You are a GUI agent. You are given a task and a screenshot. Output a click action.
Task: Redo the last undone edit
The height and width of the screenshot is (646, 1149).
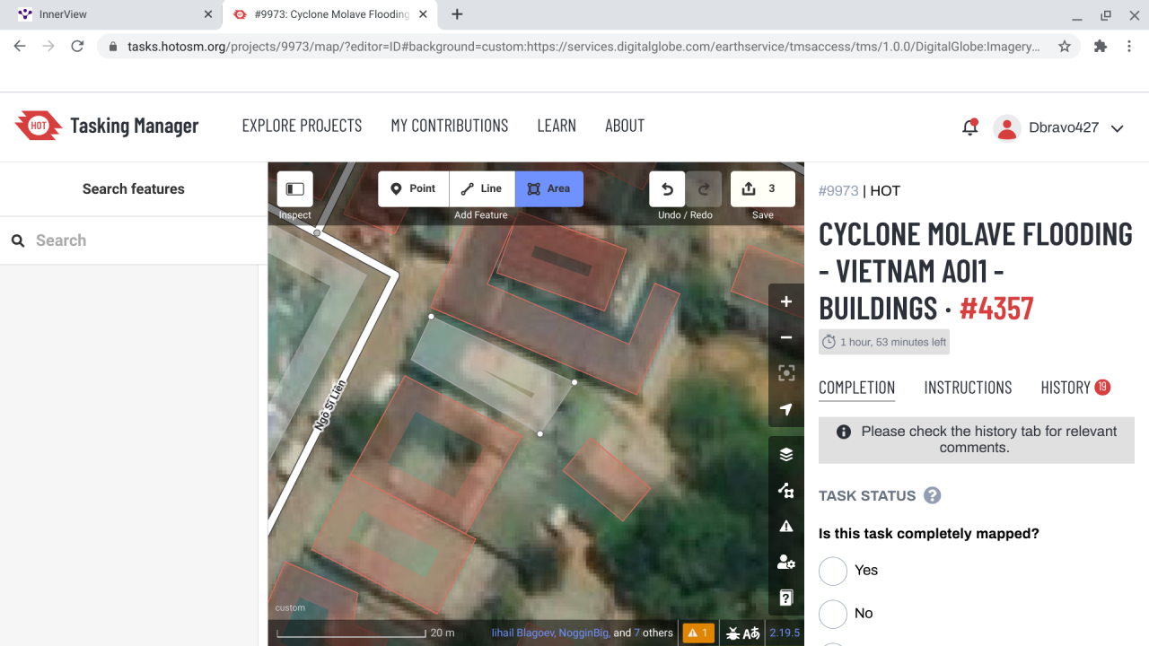(704, 189)
